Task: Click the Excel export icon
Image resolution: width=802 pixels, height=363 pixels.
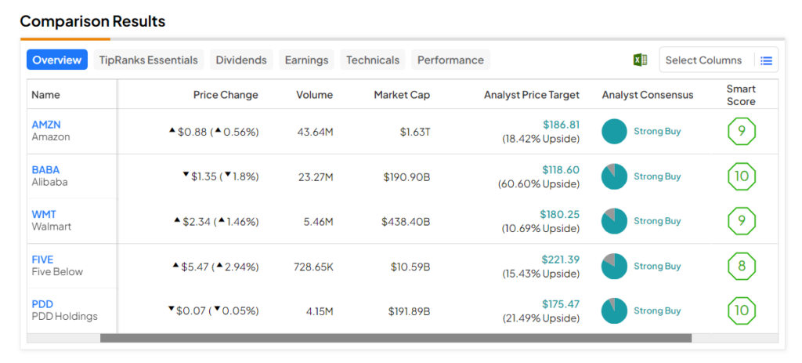Action: click(640, 60)
